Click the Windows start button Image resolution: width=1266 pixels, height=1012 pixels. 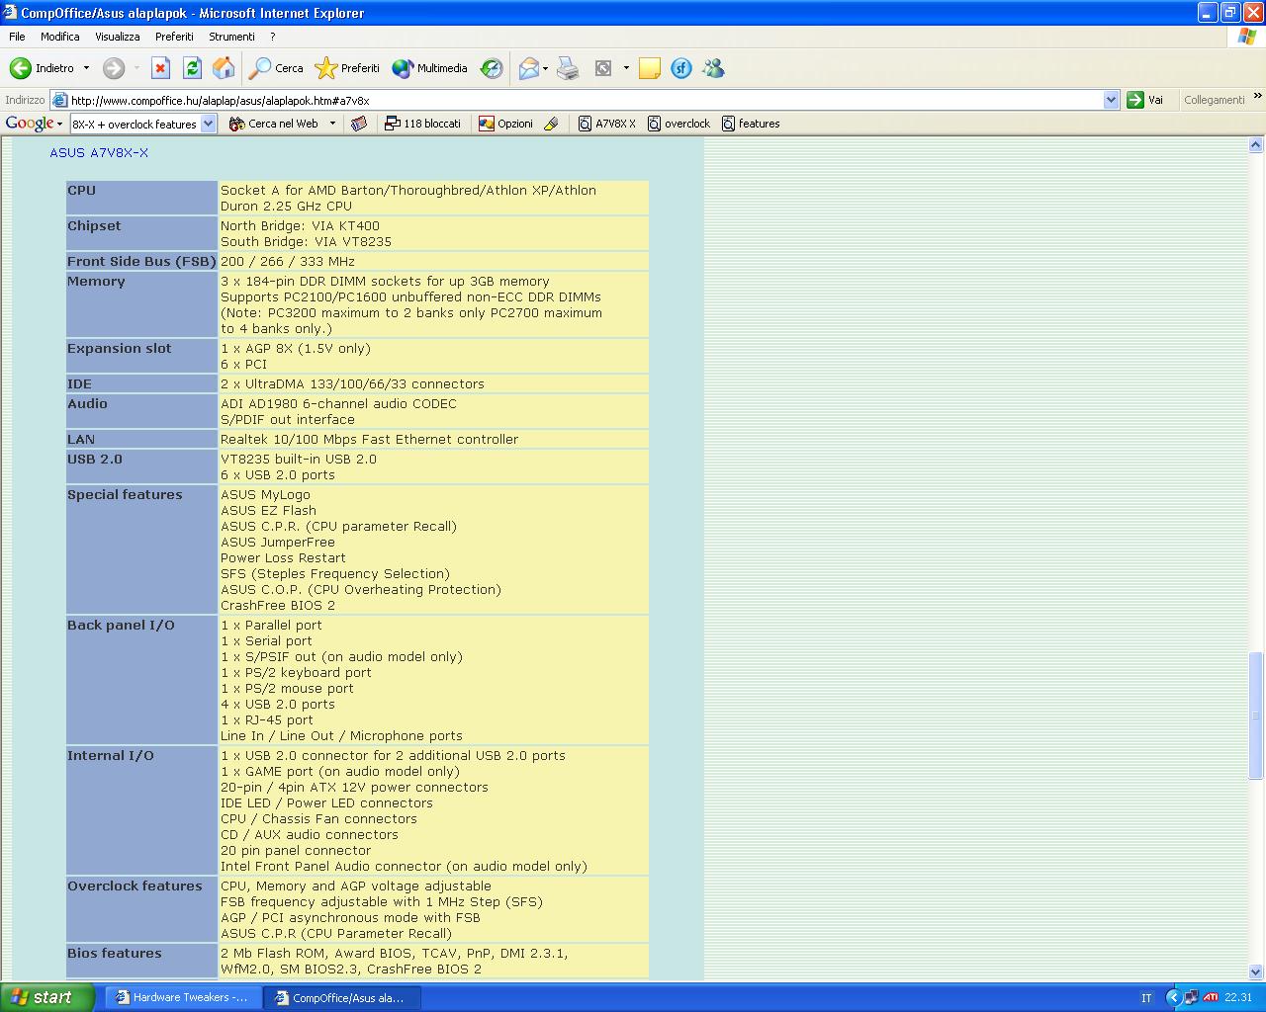46,997
